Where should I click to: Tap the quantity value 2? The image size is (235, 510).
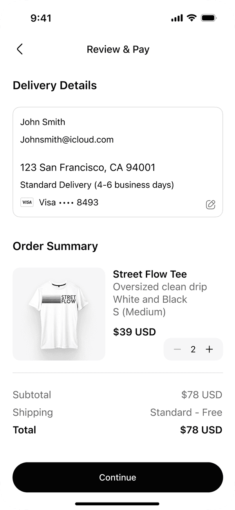point(193,349)
